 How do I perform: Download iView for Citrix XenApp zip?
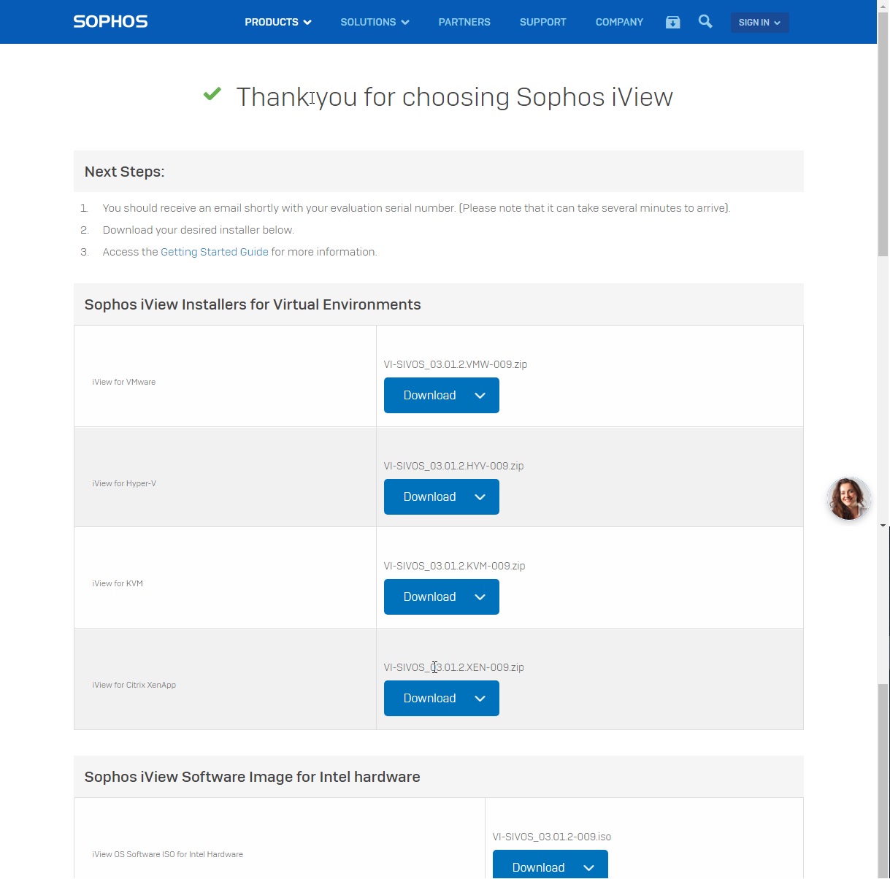click(429, 698)
